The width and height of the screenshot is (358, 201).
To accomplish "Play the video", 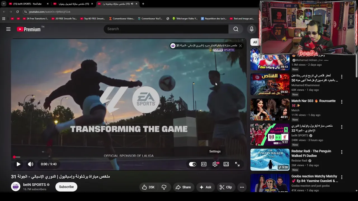I will 18,164.
